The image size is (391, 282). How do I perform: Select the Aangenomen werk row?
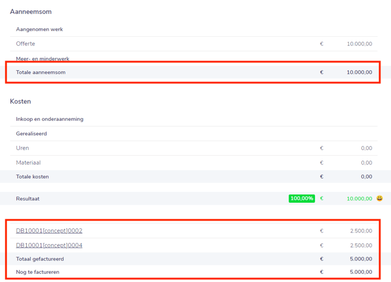[x=194, y=29]
